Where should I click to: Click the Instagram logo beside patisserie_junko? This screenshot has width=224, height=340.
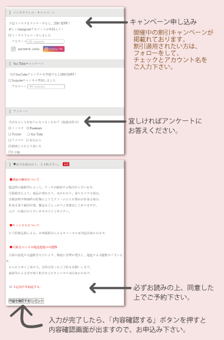point(13,49)
